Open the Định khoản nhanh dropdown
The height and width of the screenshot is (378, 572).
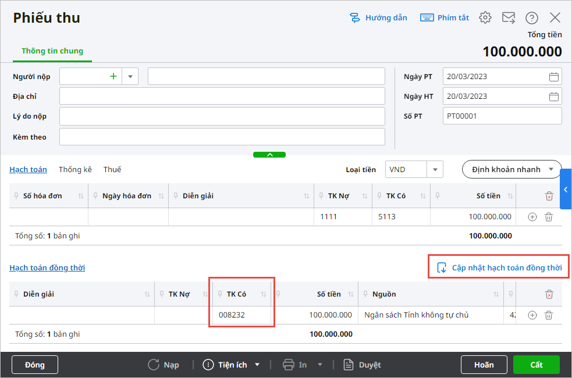(512, 169)
